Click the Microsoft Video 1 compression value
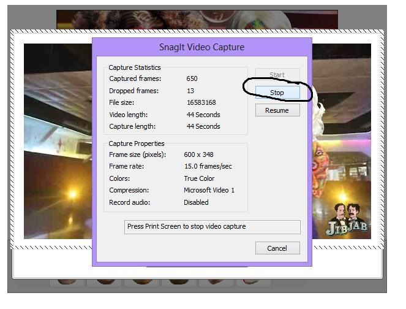This screenshot has width=406, height=309. [x=209, y=190]
